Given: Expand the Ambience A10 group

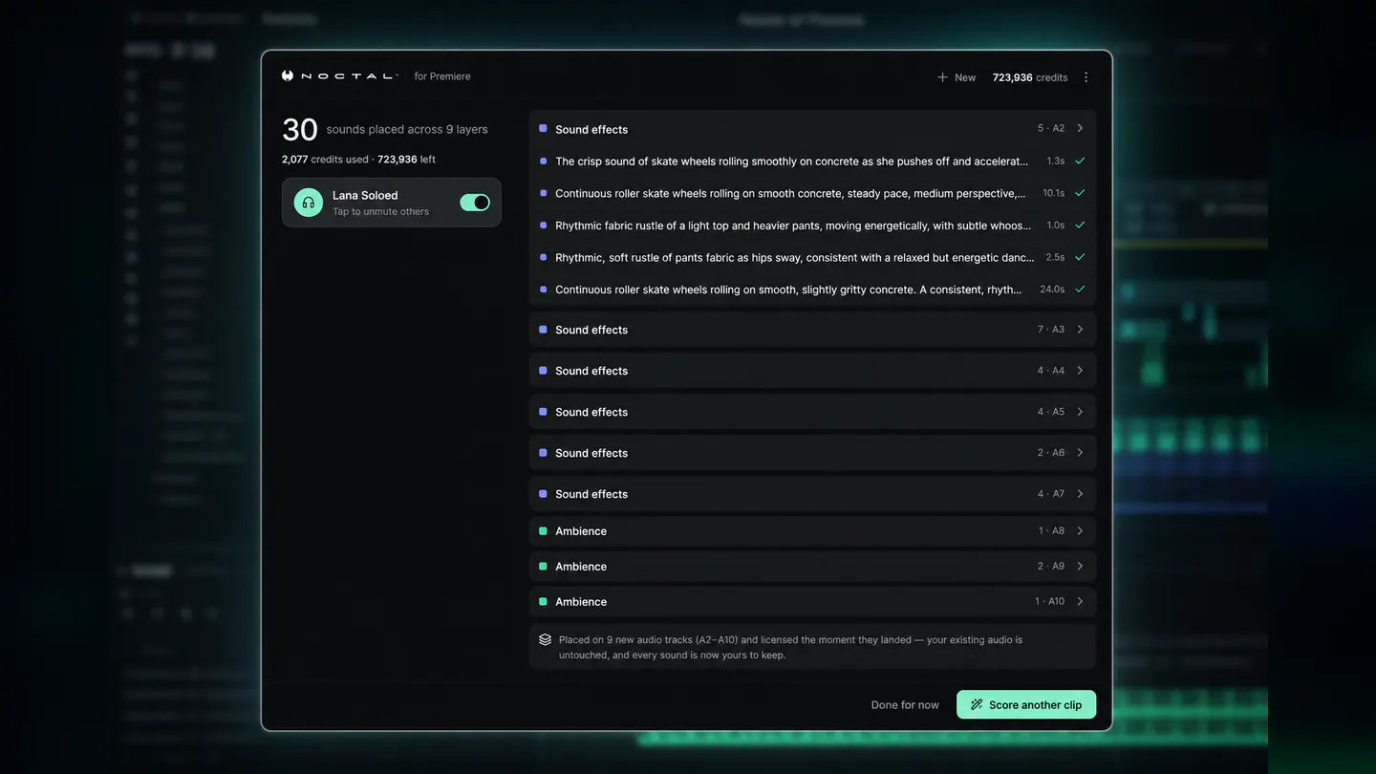Looking at the screenshot, I should (1080, 602).
